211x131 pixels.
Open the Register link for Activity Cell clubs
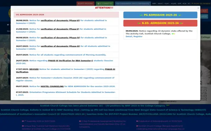point(138,36)
